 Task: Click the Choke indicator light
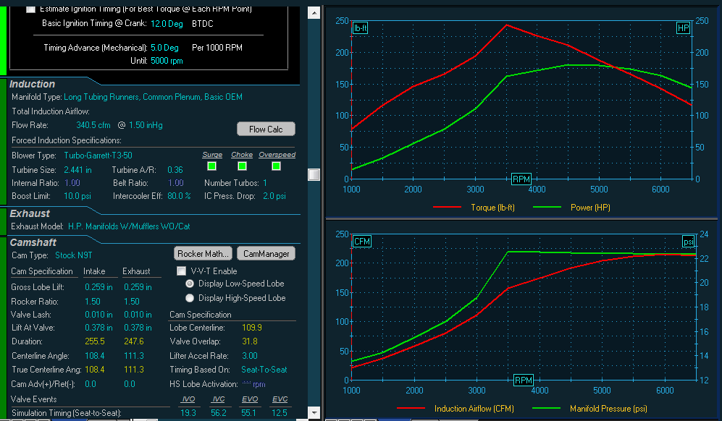[x=242, y=166]
